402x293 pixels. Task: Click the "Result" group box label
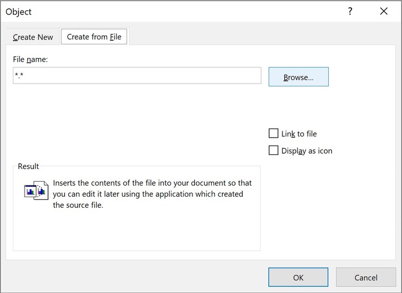(28, 166)
